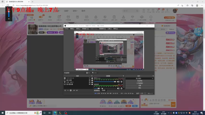Toggle the lock on 显示器采集 source
205x115 pixels.
[92, 84]
